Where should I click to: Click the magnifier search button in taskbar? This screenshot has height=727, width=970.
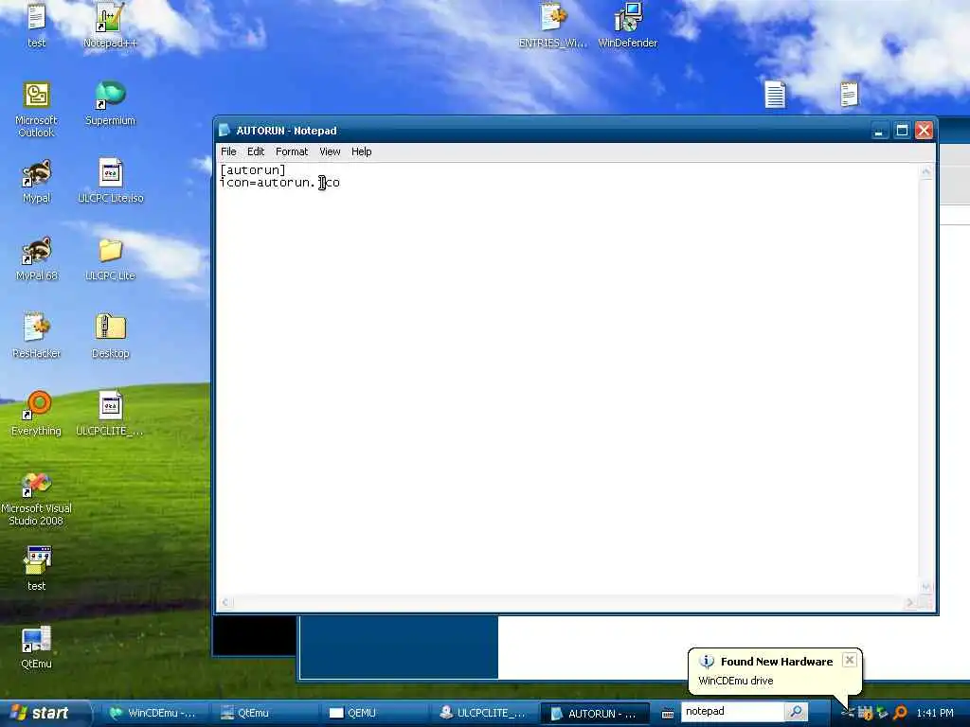coord(796,712)
